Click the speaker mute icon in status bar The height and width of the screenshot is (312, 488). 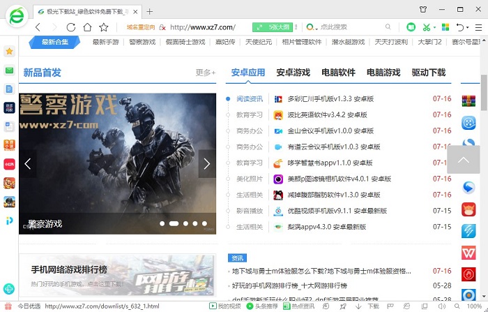(441, 306)
